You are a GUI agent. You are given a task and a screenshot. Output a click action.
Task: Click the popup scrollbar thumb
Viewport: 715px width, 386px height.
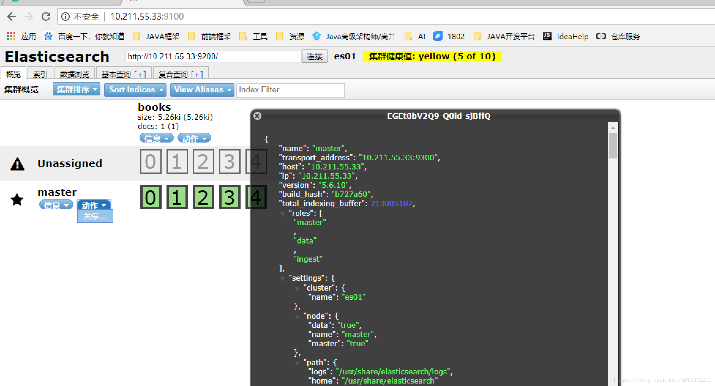tap(613, 146)
